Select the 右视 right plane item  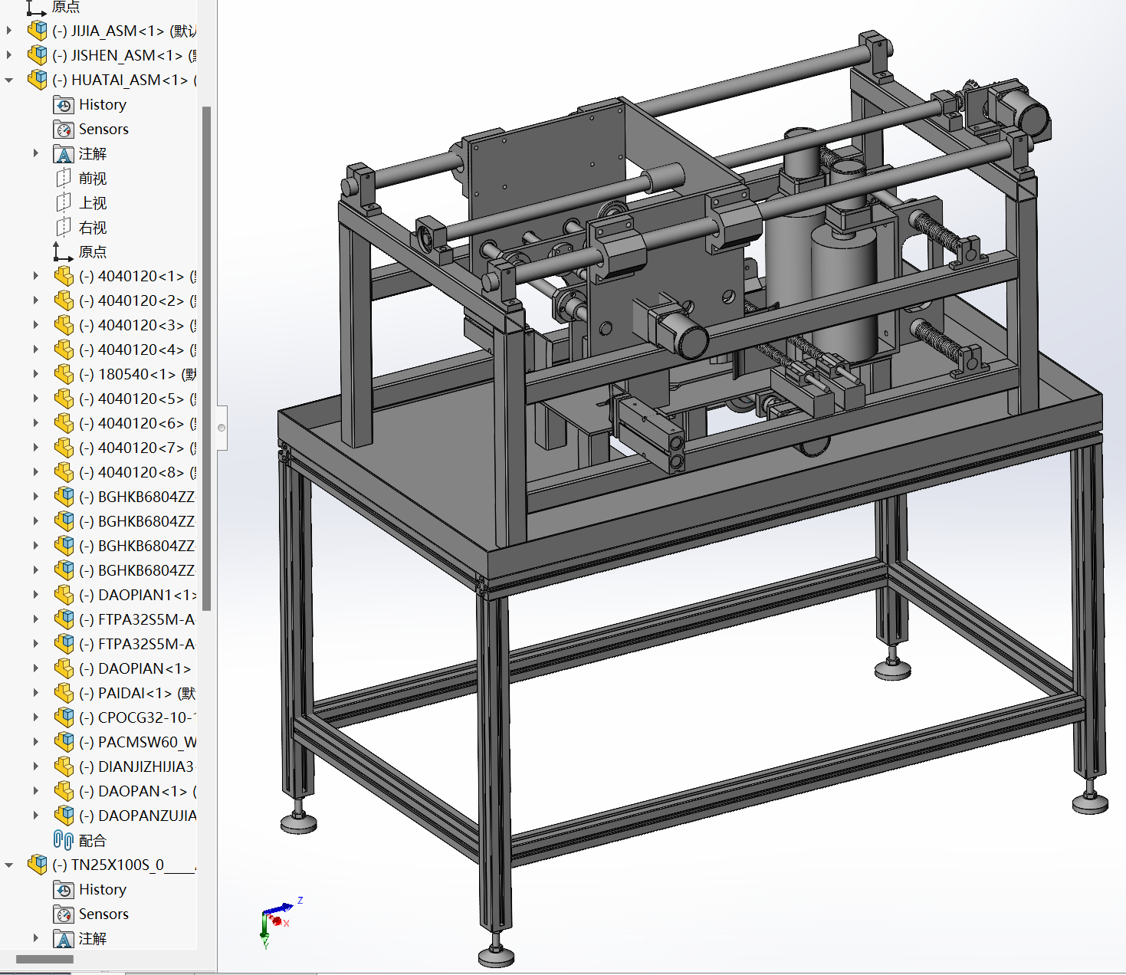[93, 228]
